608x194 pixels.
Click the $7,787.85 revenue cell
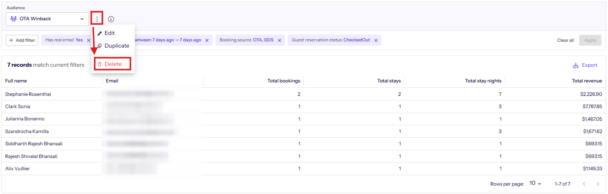(x=592, y=107)
